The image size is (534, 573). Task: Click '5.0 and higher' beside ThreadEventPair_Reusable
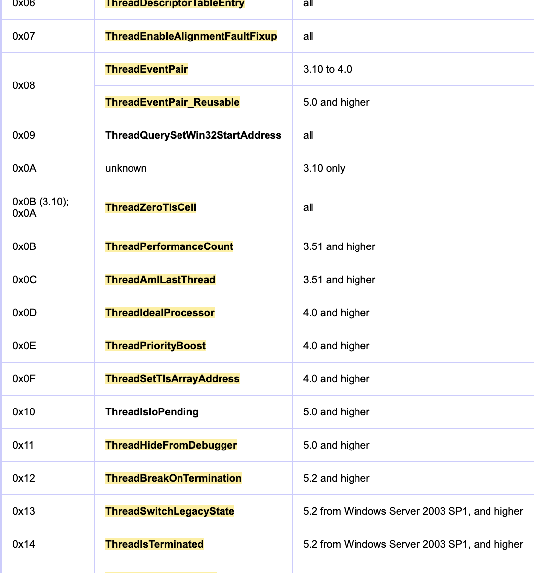coord(336,102)
